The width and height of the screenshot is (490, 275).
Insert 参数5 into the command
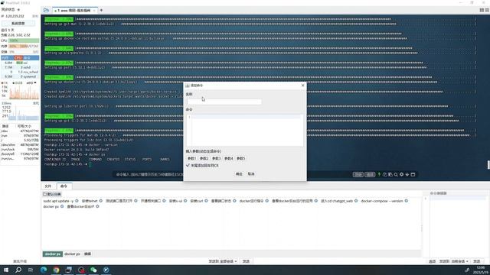[240, 158]
